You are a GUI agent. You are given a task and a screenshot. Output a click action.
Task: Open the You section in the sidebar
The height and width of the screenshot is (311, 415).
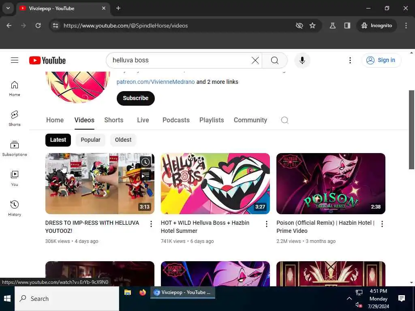coord(15,179)
